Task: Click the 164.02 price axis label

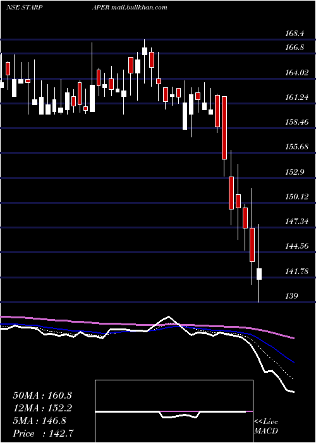Action: [x=296, y=73]
